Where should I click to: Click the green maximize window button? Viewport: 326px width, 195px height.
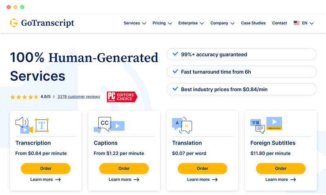(22, 7)
